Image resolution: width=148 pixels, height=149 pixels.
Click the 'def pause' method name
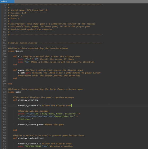[21, 70]
